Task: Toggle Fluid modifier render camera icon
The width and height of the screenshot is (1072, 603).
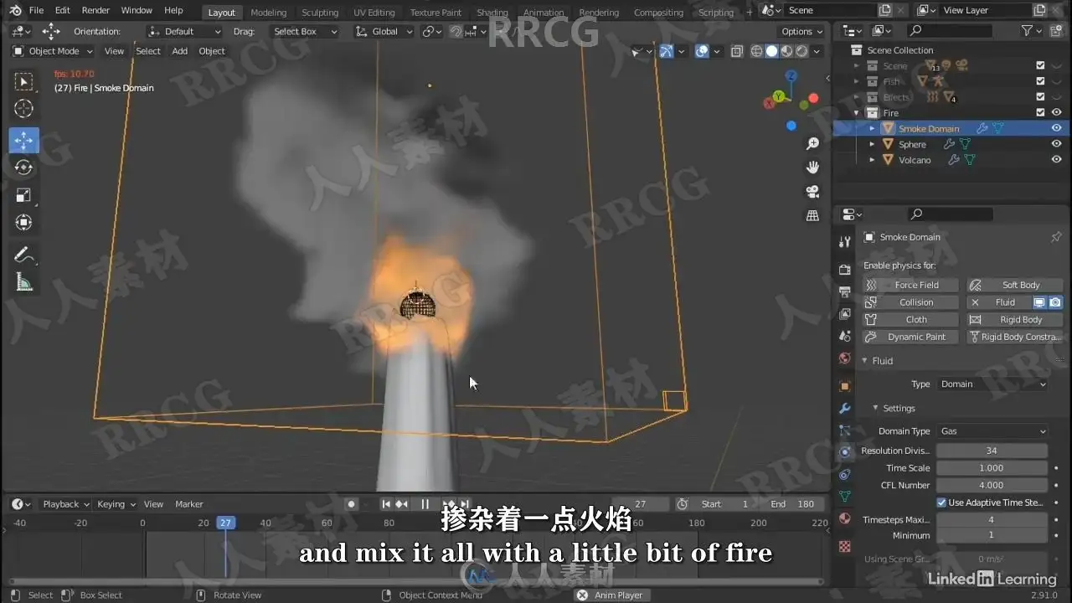Action: coord(1055,302)
